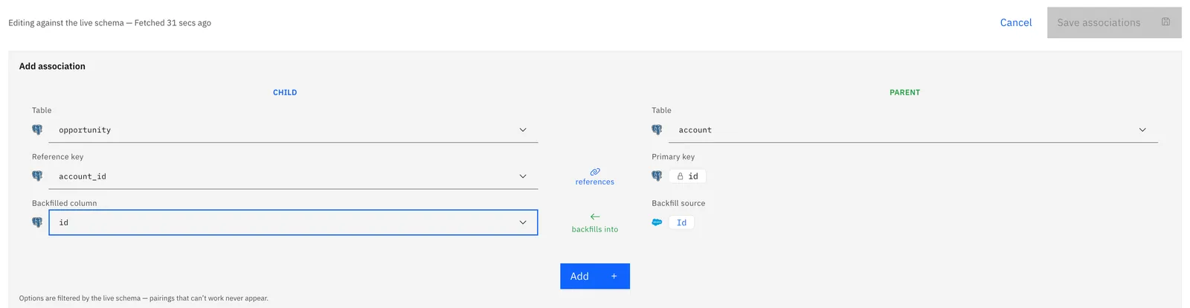The height and width of the screenshot is (308, 1190).
Task: Click the PostgreSQL icon beside parent account table
Action: pyautogui.click(x=657, y=129)
